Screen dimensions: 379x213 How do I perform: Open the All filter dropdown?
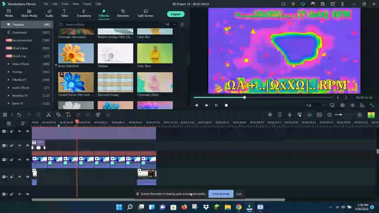pyautogui.click(x=171, y=25)
